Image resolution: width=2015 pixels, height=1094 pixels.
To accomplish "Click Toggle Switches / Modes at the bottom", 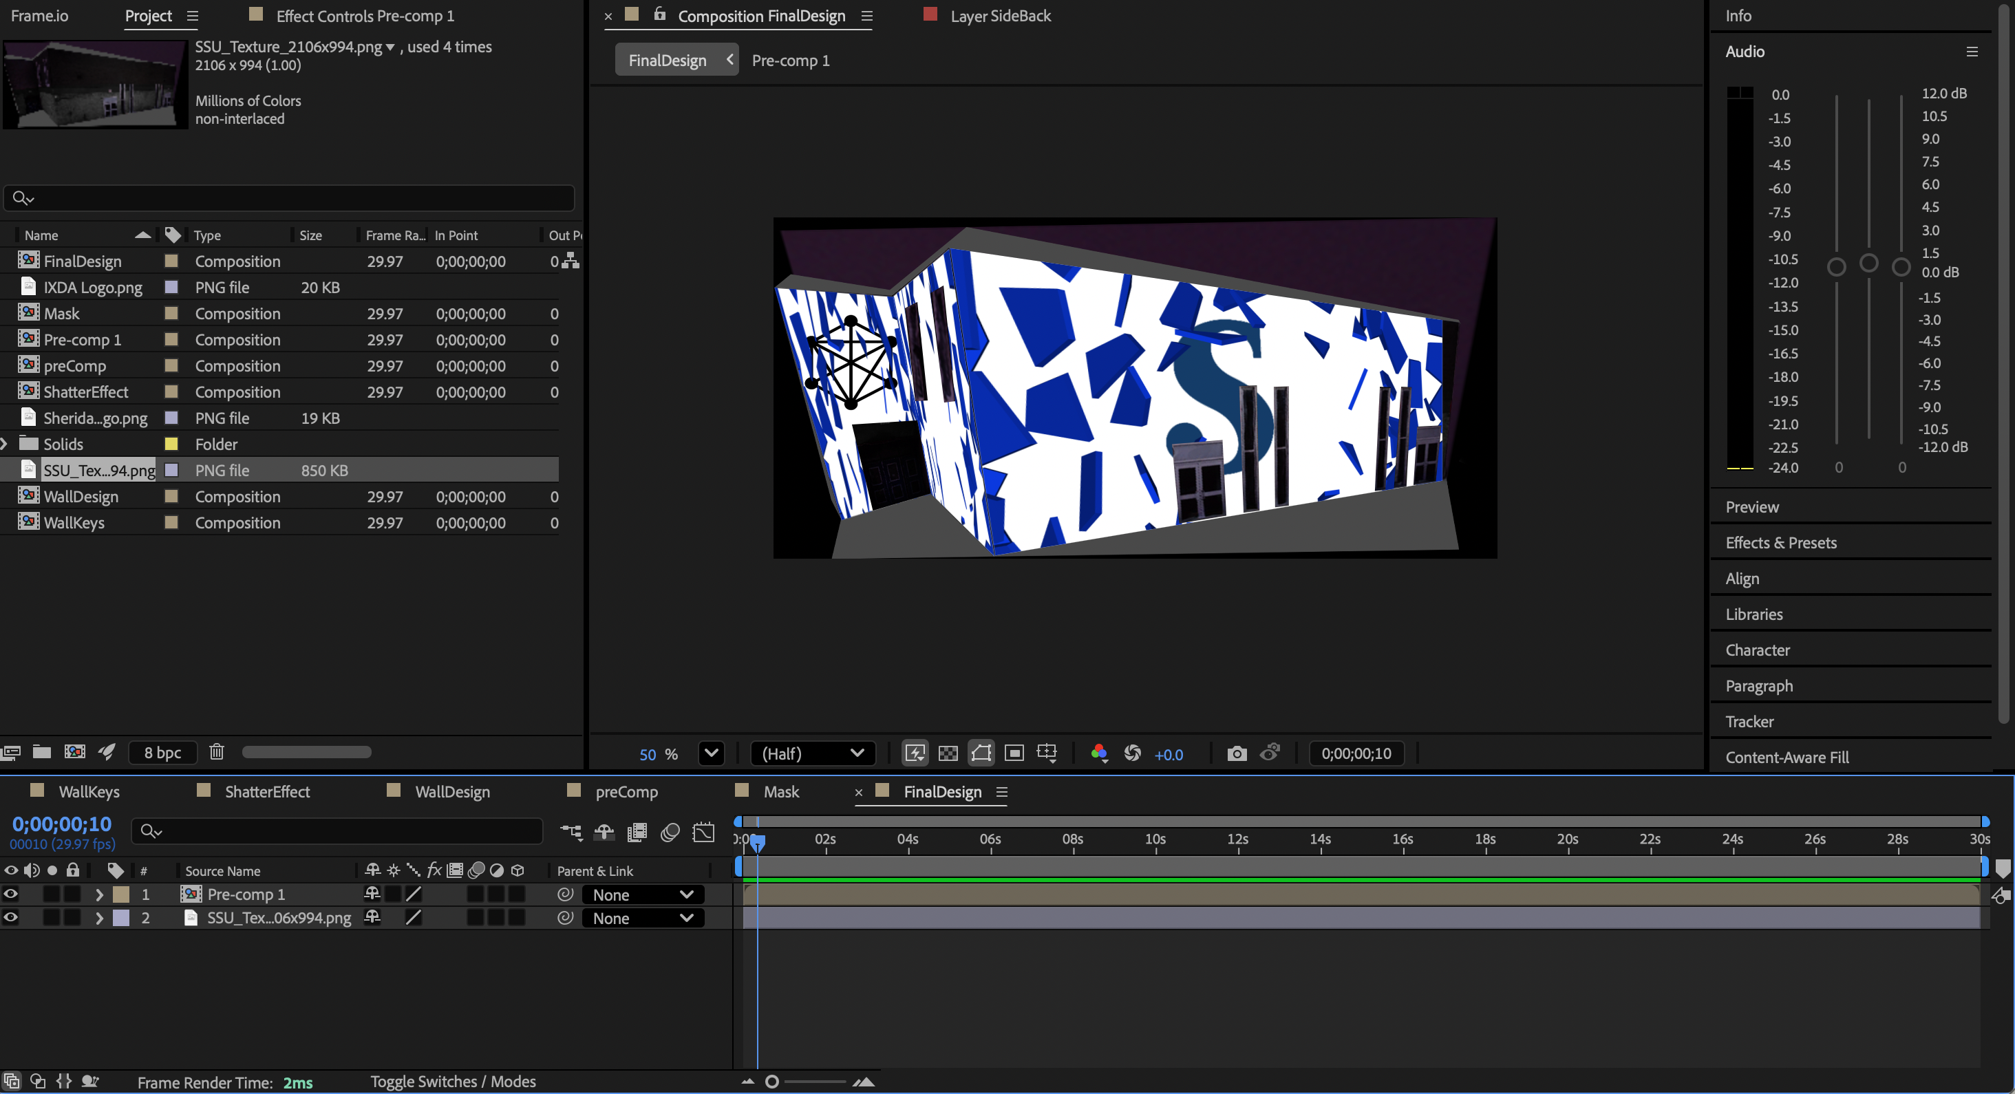I will (x=453, y=1081).
